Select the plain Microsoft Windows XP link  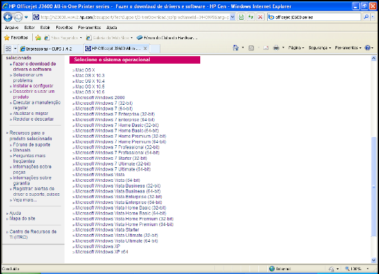click(x=98, y=246)
